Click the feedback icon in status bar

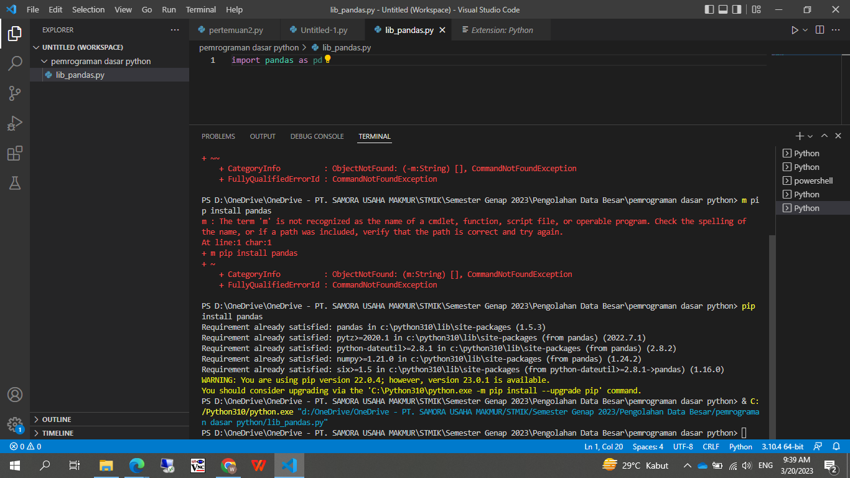[x=819, y=447]
